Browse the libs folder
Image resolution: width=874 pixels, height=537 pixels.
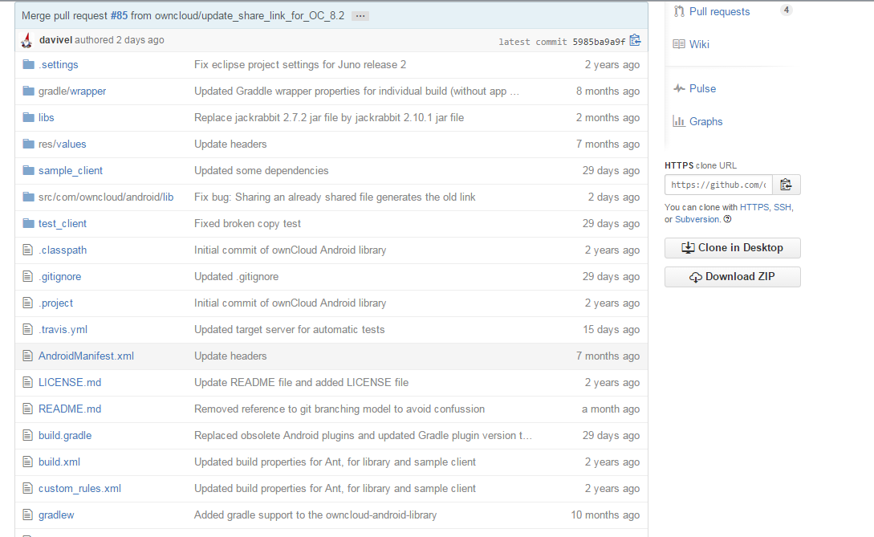(47, 118)
